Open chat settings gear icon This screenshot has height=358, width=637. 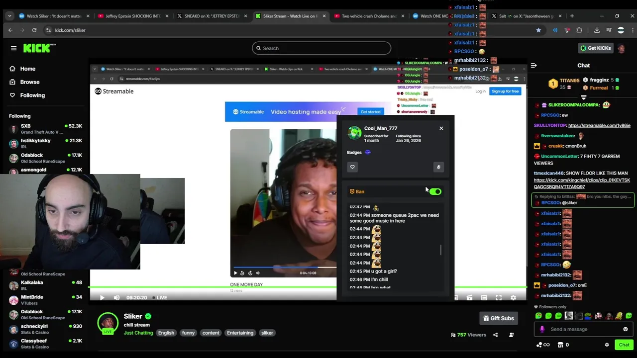tap(607, 345)
